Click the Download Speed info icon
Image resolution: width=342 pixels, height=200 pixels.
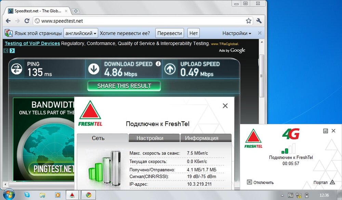click(x=158, y=64)
